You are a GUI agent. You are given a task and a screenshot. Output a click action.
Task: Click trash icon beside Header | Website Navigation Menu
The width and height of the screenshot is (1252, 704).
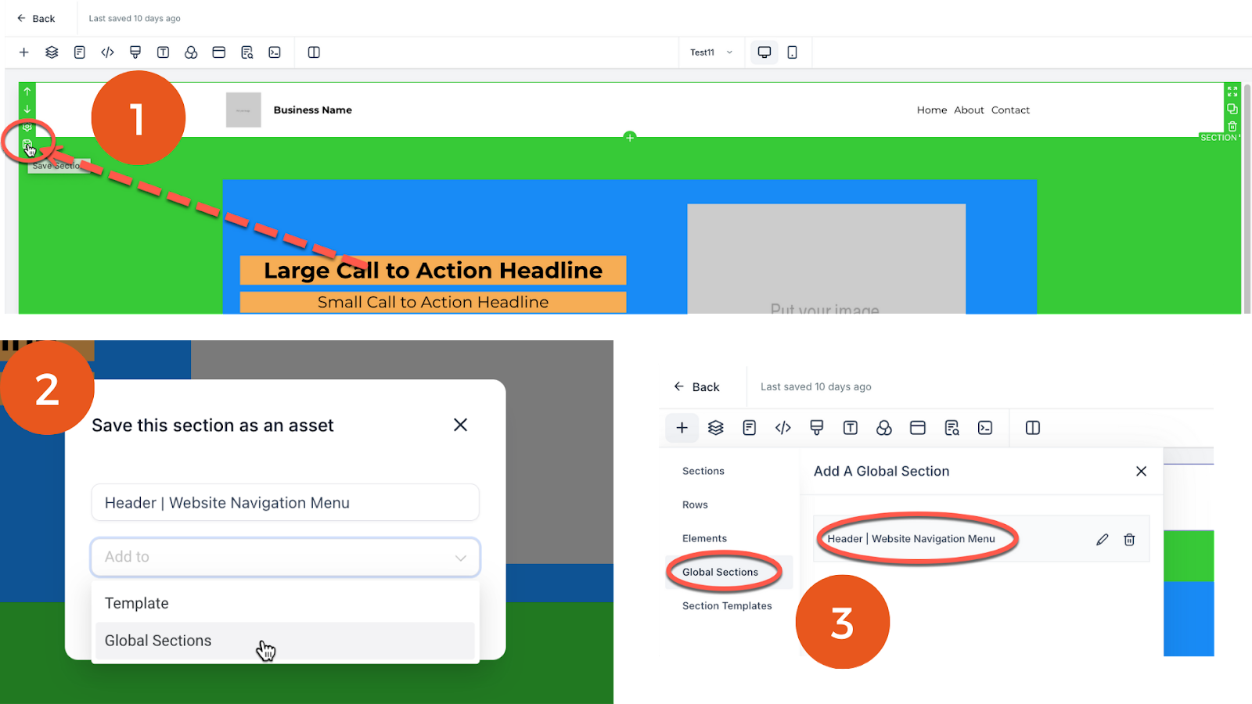(x=1129, y=539)
